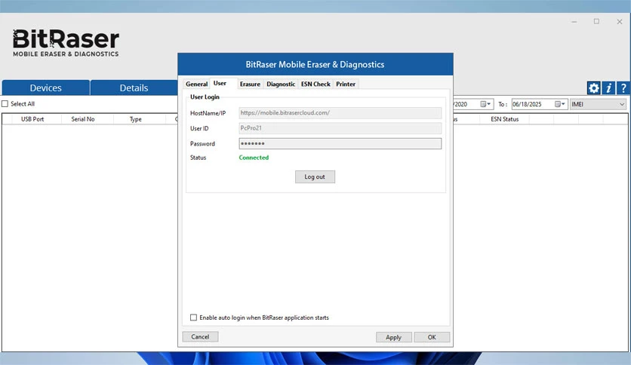Open calendar picker for From date
The height and width of the screenshot is (365, 631).
[486, 104]
